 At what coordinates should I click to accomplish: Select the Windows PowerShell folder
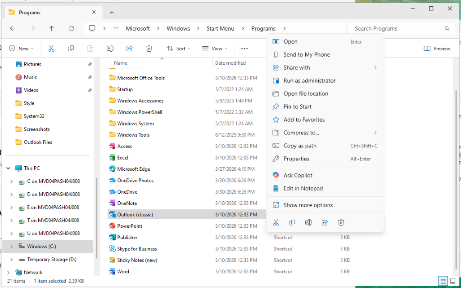point(140,112)
